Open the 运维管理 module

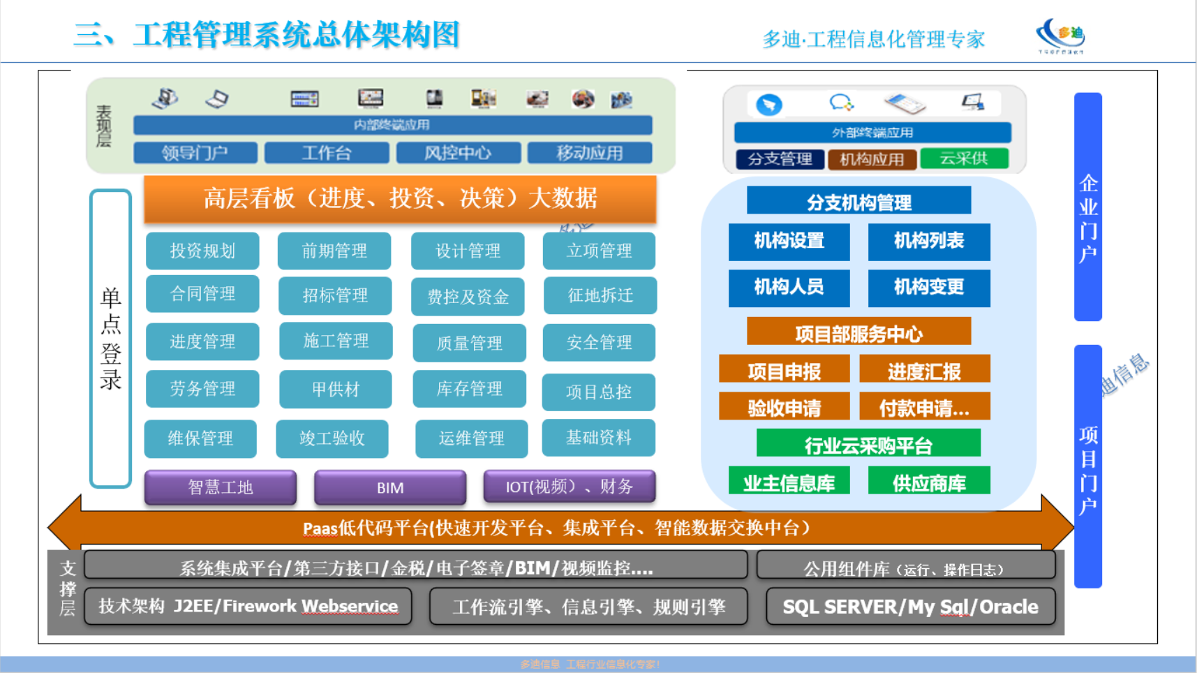pos(471,439)
